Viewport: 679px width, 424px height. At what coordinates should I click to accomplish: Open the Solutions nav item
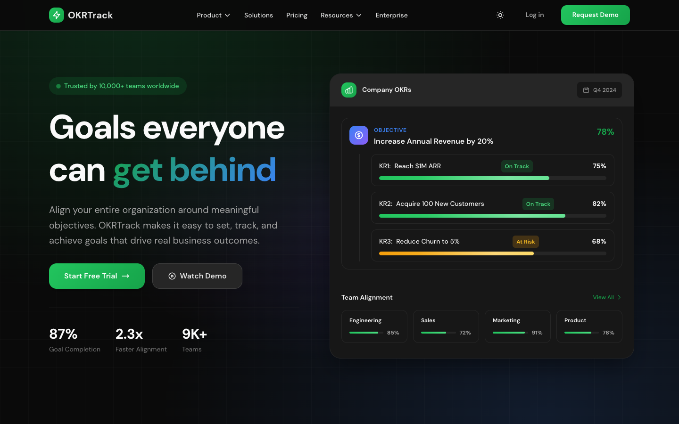tap(258, 15)
